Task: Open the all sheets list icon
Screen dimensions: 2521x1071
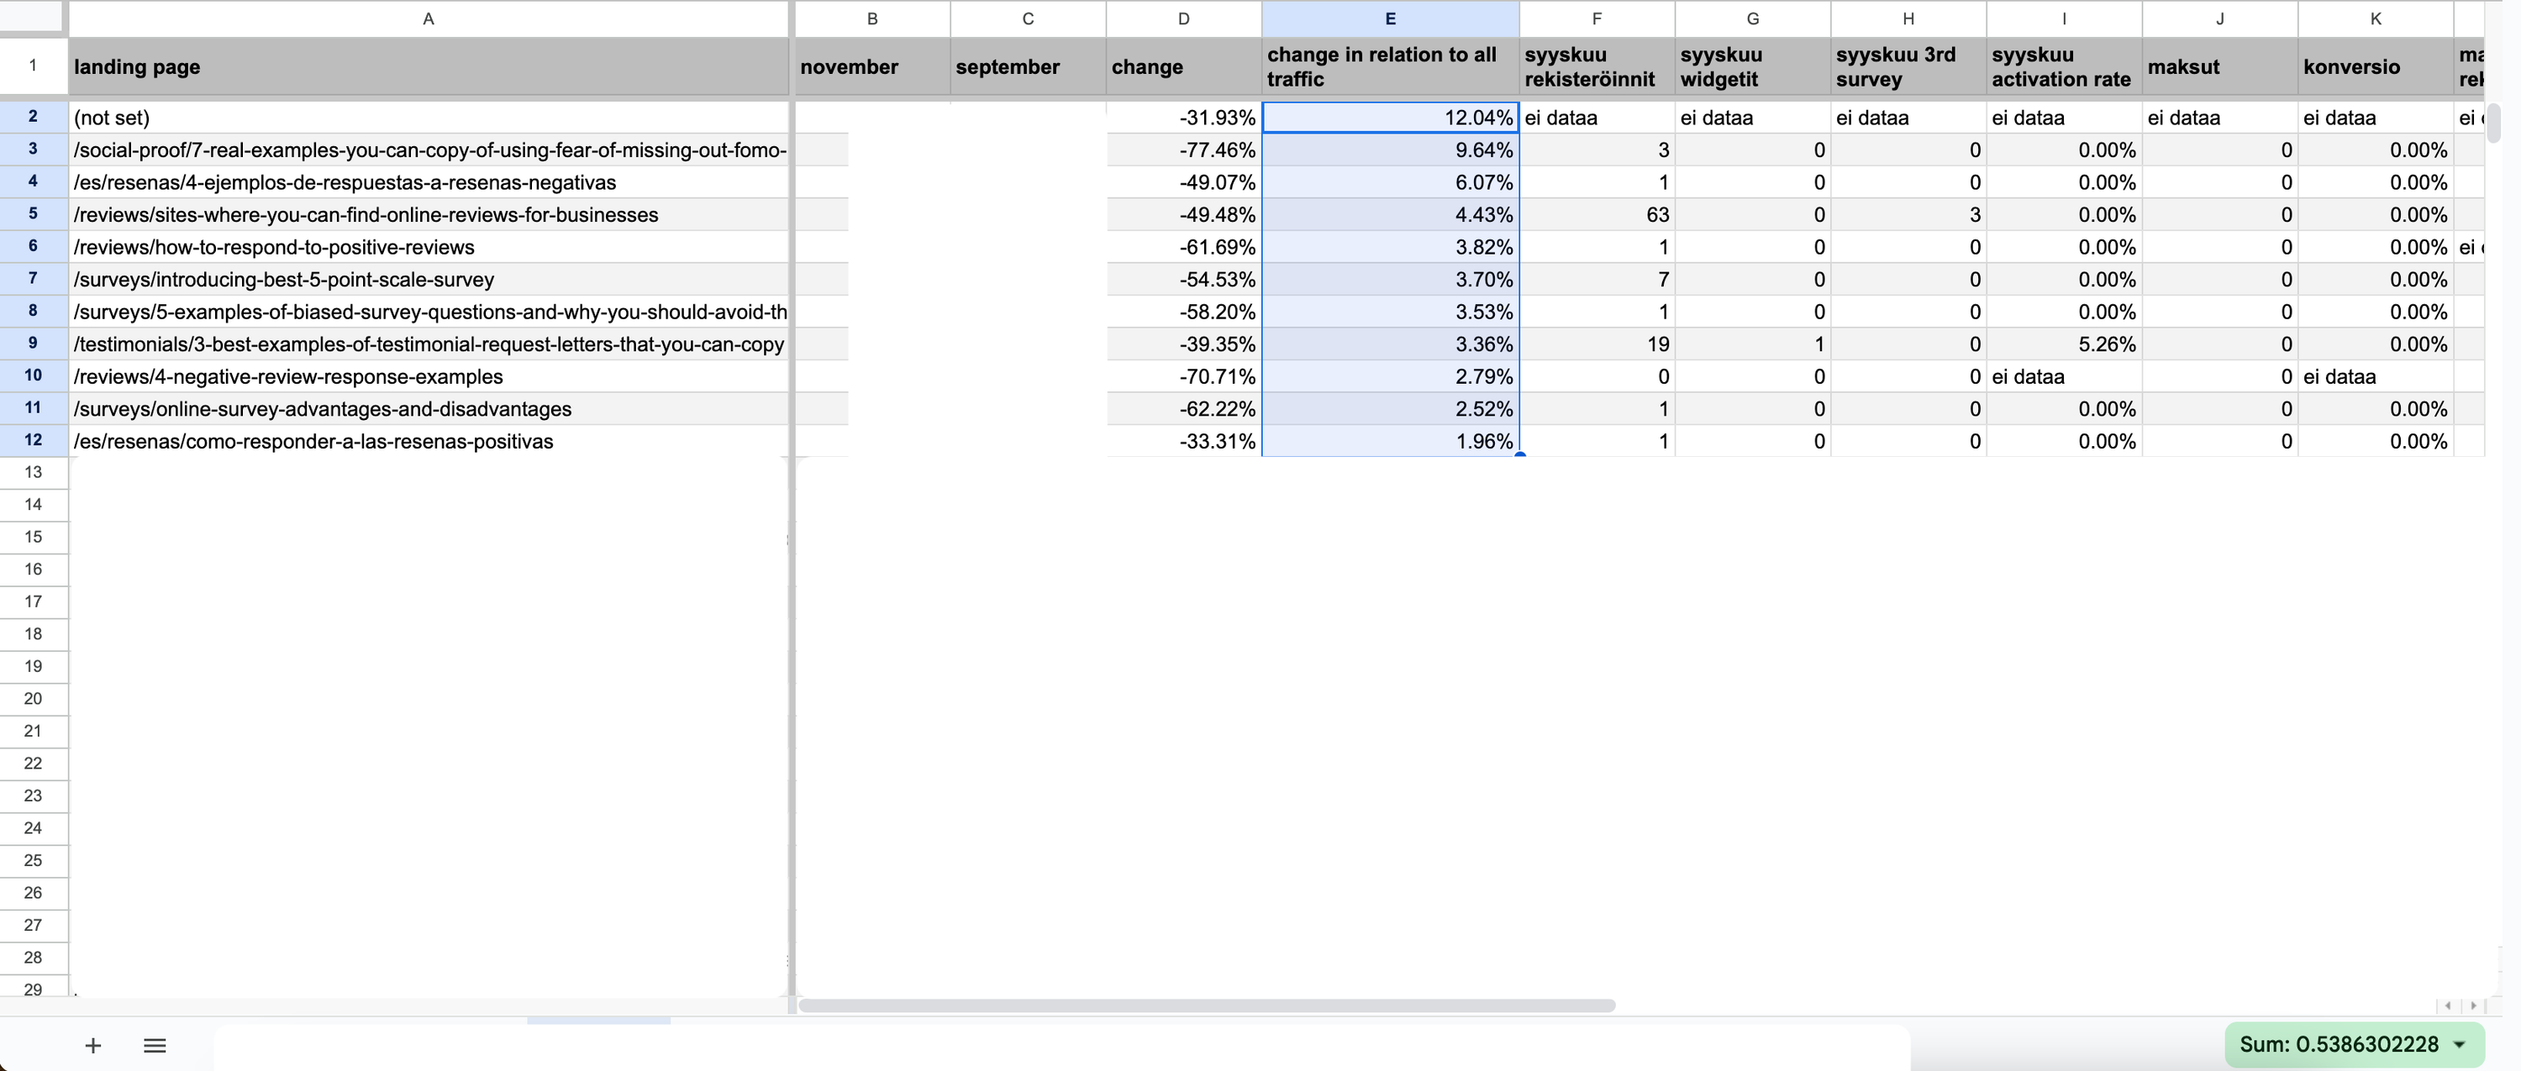Action: point(155,1046)
